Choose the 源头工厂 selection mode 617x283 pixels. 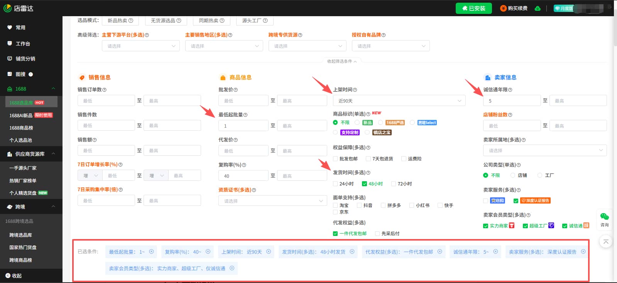255,20
